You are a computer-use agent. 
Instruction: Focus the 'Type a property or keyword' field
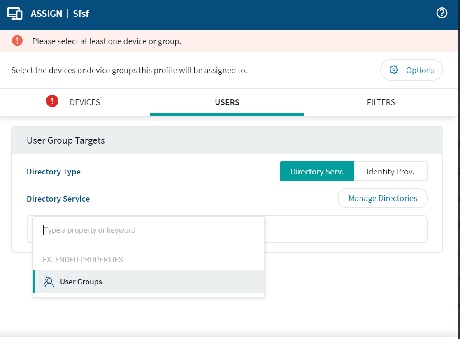tap(148, 230)
